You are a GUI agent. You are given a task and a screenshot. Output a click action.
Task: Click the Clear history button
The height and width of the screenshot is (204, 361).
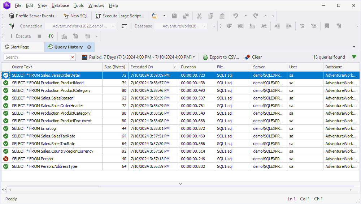253,57
